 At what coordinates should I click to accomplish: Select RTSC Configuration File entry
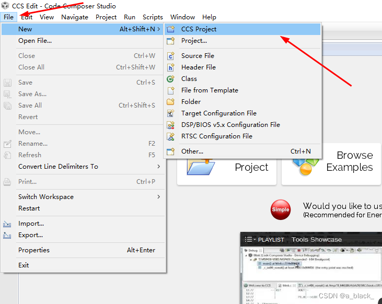pos(242,136)
